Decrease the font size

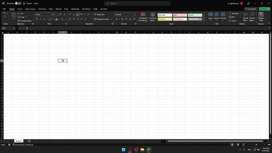64,14
